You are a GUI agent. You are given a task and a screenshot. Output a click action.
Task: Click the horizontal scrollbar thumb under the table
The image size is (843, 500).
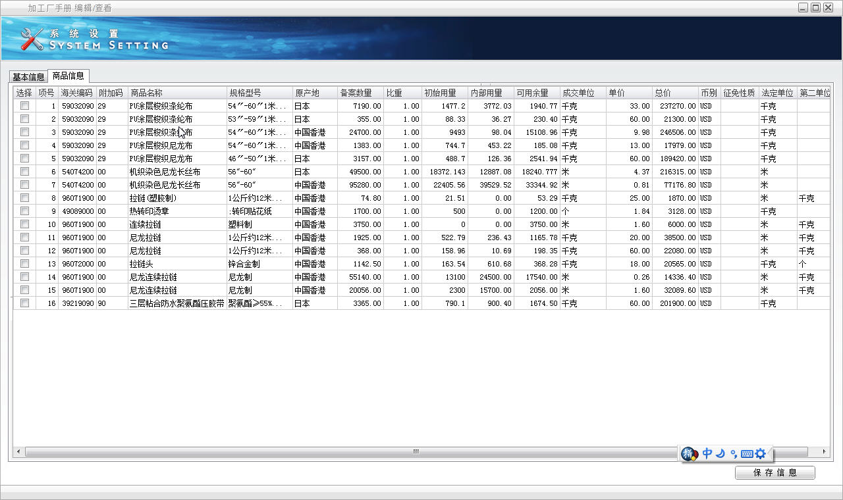(416, 452)
